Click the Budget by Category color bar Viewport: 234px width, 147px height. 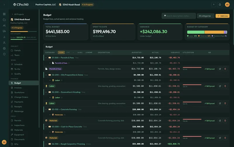207,32
